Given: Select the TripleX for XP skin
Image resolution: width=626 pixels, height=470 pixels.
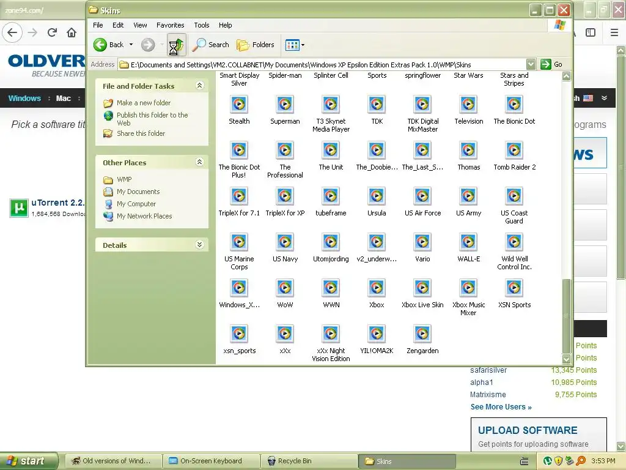Looking at the screenshot, I should (285, 196).
